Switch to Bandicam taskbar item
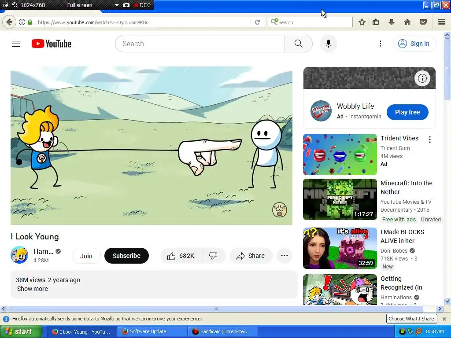This screenshot has width=451, height=338. click(x=222, y=332)
